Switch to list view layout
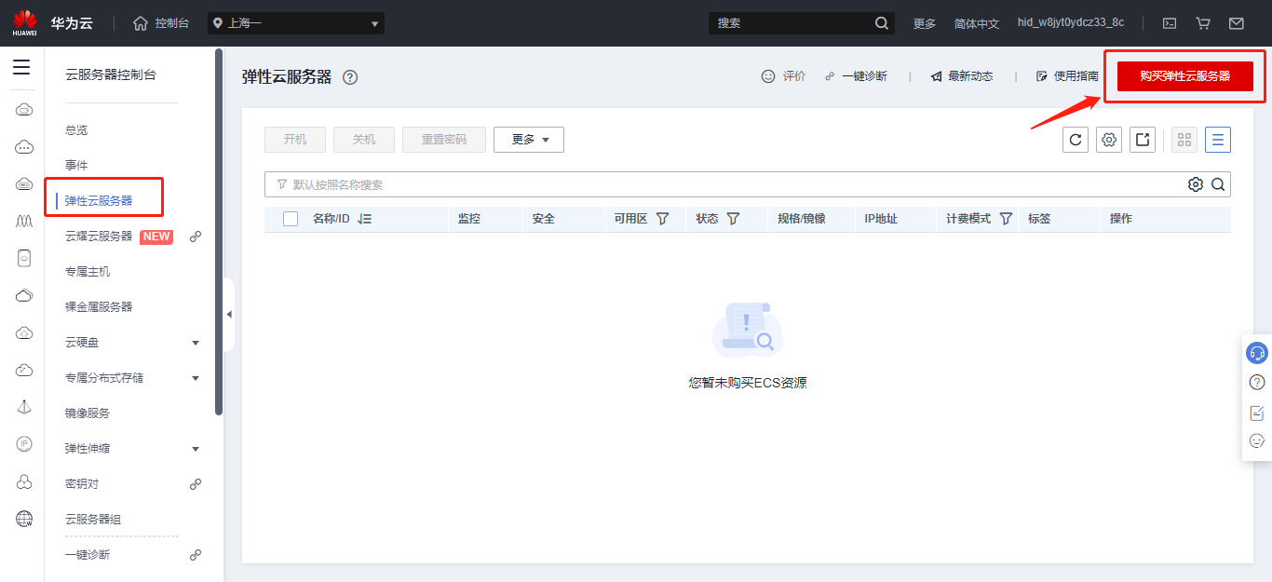 click(x=1217, y=139)
